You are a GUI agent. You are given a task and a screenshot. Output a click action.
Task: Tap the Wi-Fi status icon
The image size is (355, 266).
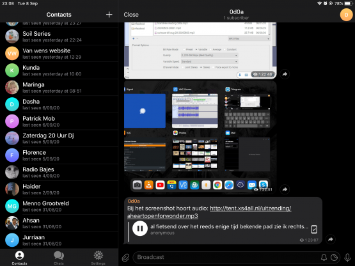[319, 3]
